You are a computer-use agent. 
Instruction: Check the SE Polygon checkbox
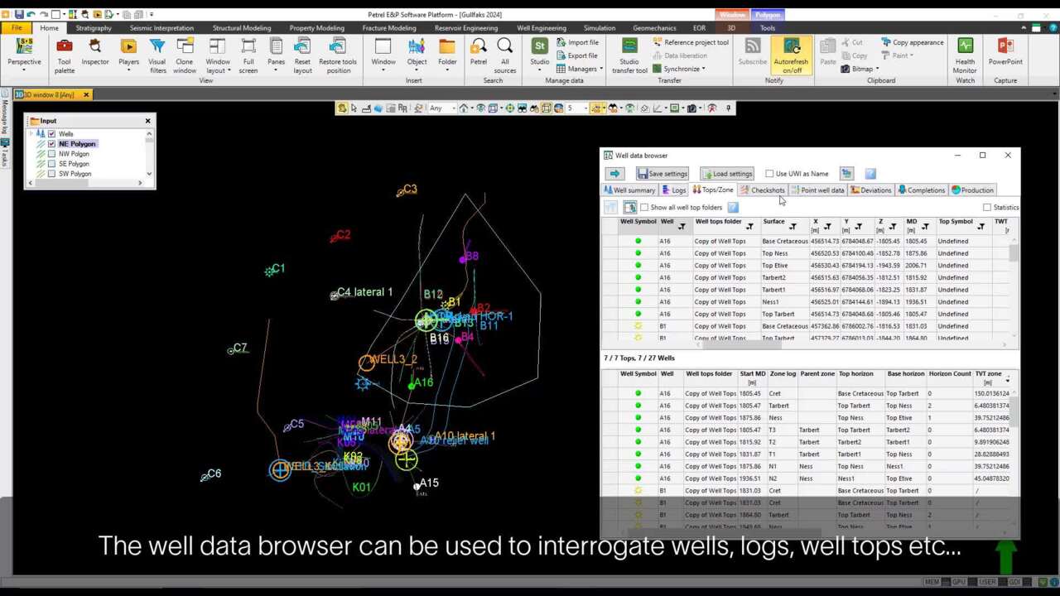[51, 164]
